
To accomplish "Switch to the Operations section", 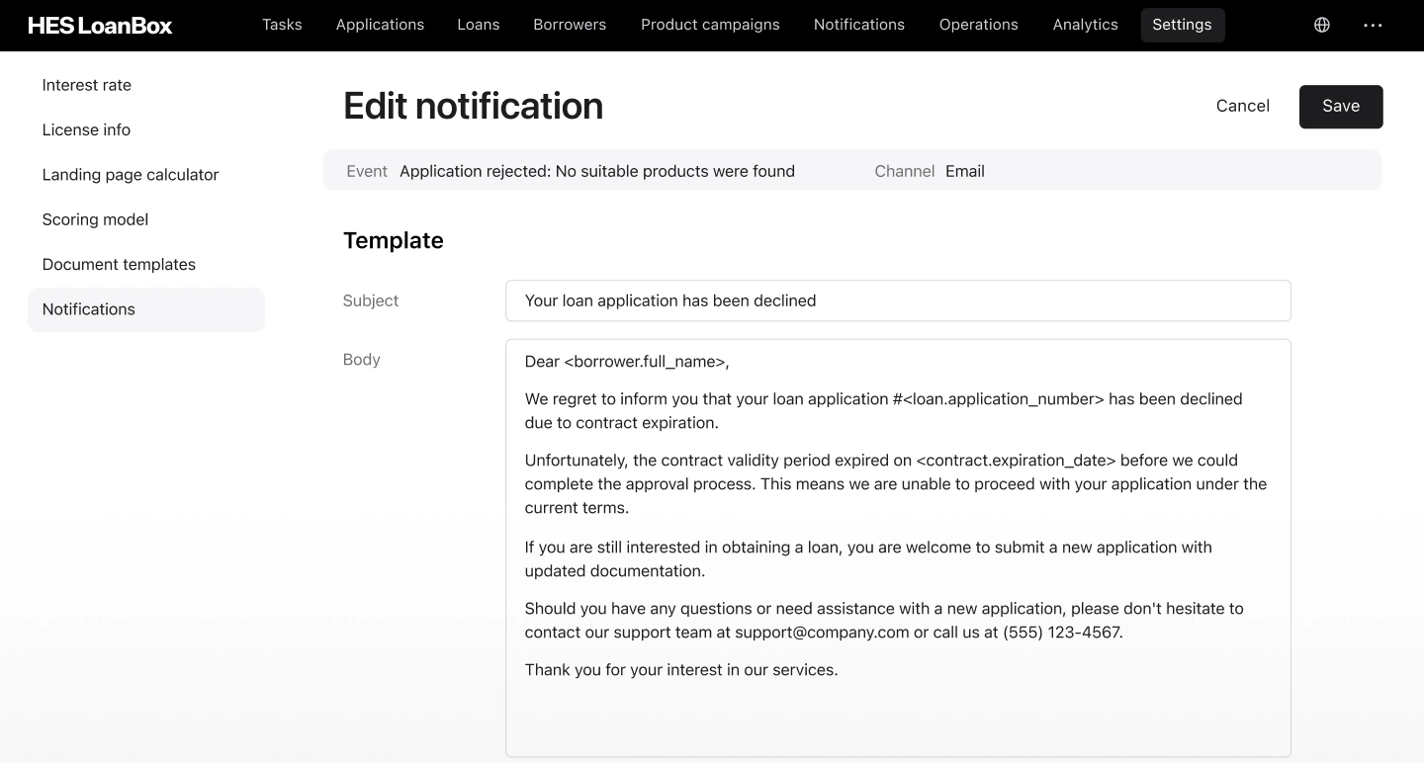I will pyautogui.click(x=978, y=25).
